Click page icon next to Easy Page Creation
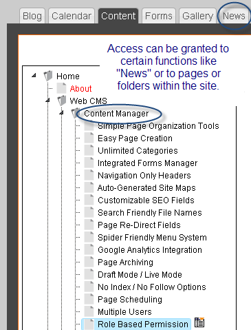The image size is (251, 330). (89, 138)
